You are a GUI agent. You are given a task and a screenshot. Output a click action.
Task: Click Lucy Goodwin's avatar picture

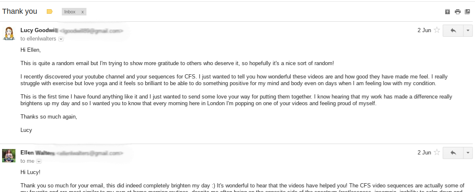click(x=9, y=33)
